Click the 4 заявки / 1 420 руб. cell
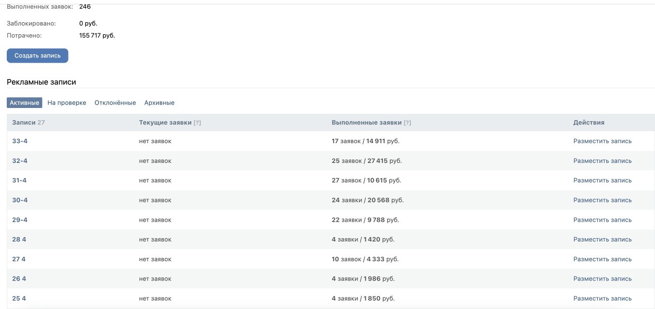The width and height of the screenshot is (655, 309). [x=363, y=240]
